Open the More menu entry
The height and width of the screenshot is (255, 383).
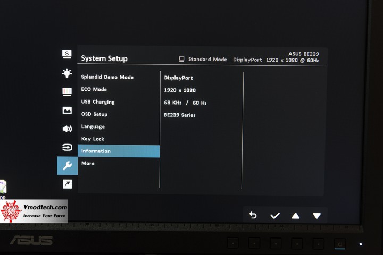[x=88, y=163]
